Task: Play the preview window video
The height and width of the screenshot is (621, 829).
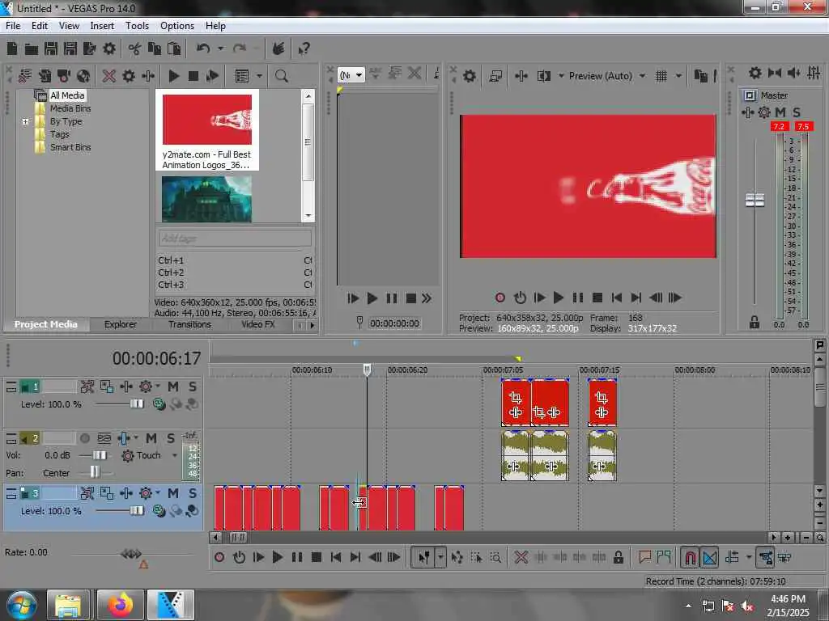Action: [559, 298]
